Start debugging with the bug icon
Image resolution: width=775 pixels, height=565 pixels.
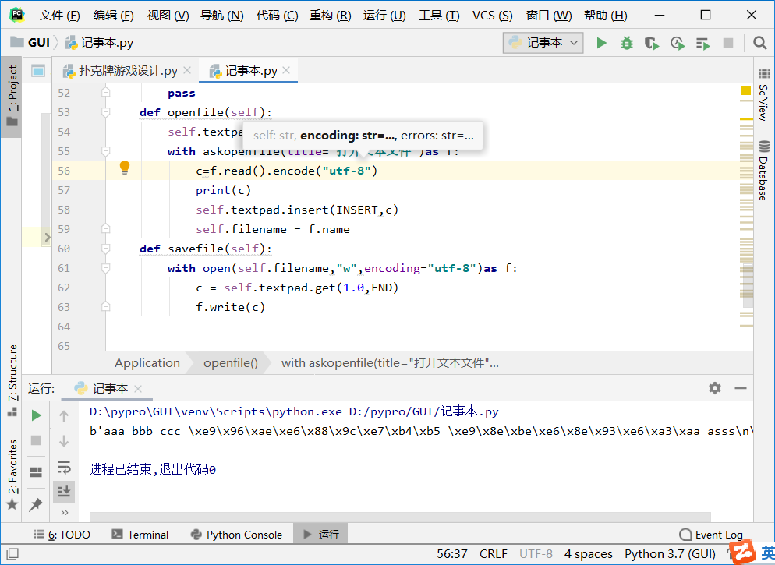(x=626, y=43)
